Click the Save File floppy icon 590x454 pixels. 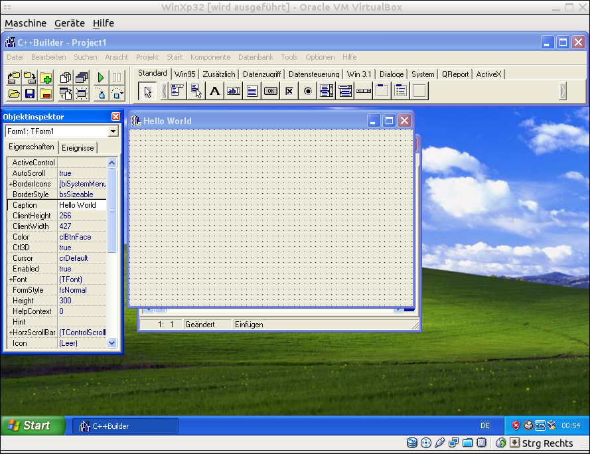pyautogui.click(x=30, y=94)
